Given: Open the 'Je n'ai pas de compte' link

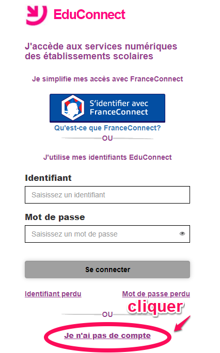Looking at the screenshot, I should tap(107, 335).
